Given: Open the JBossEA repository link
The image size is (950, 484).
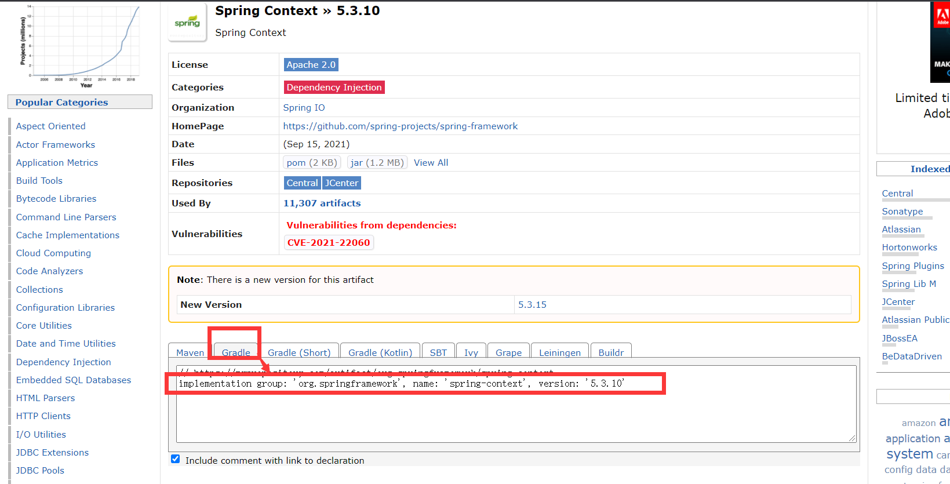Looking at the screenshot, I should pyautogui.click(x=900, y=339).
